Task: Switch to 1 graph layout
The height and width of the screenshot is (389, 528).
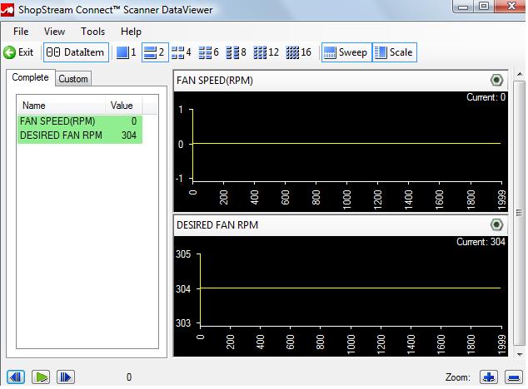Action: [127, 52]
